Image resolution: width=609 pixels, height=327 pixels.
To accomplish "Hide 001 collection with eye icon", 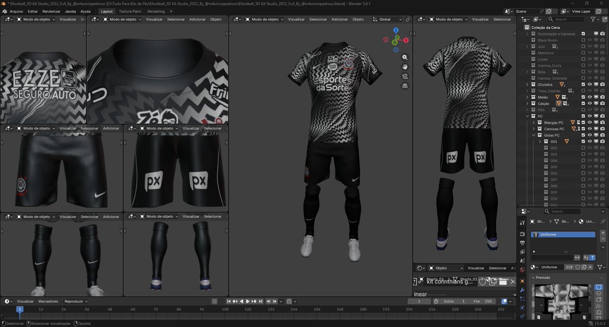I will coord(590,141).
